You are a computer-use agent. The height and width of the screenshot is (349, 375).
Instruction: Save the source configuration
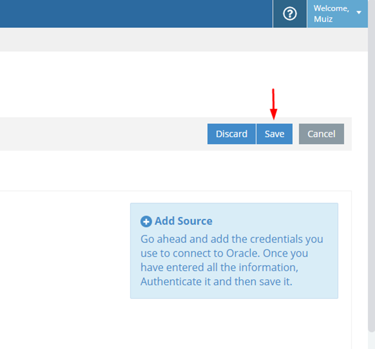pyautogui.click(x=275, y=134)
